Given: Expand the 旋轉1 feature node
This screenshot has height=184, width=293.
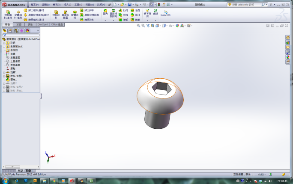Looking at the screenshot, I should (x=3, y=72).
